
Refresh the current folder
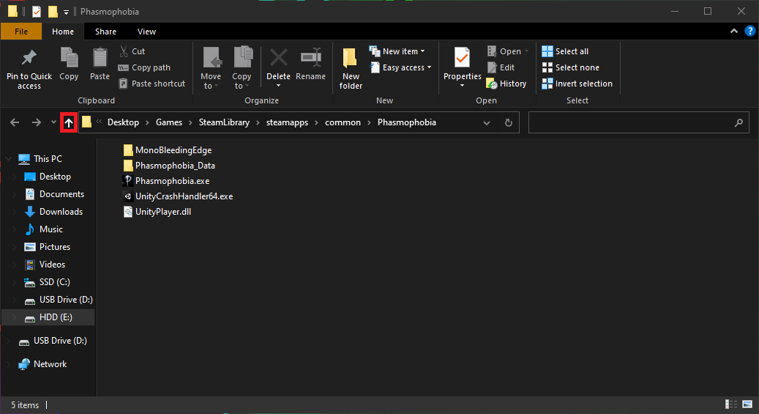coord(508,122)
